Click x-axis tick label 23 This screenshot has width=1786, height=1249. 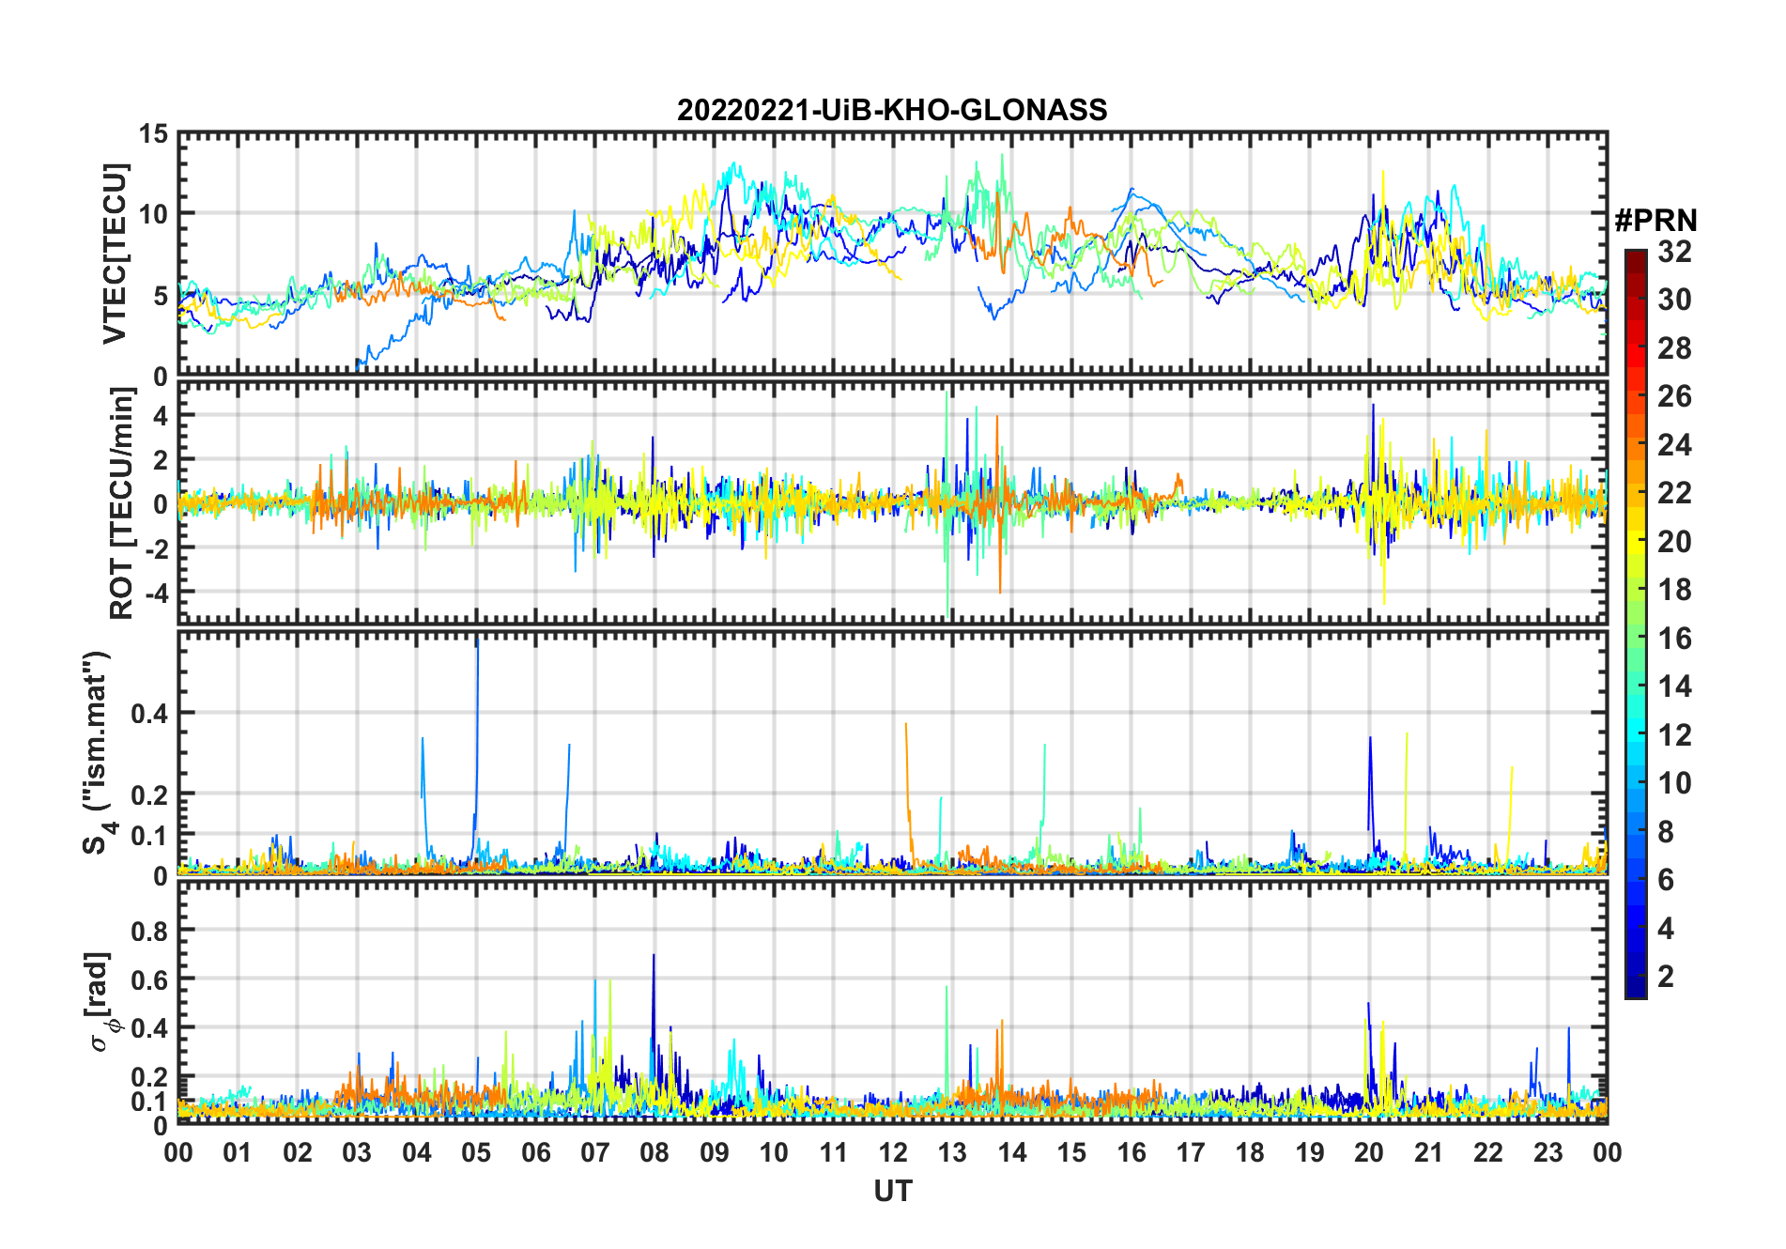tap(1547, 1152)
